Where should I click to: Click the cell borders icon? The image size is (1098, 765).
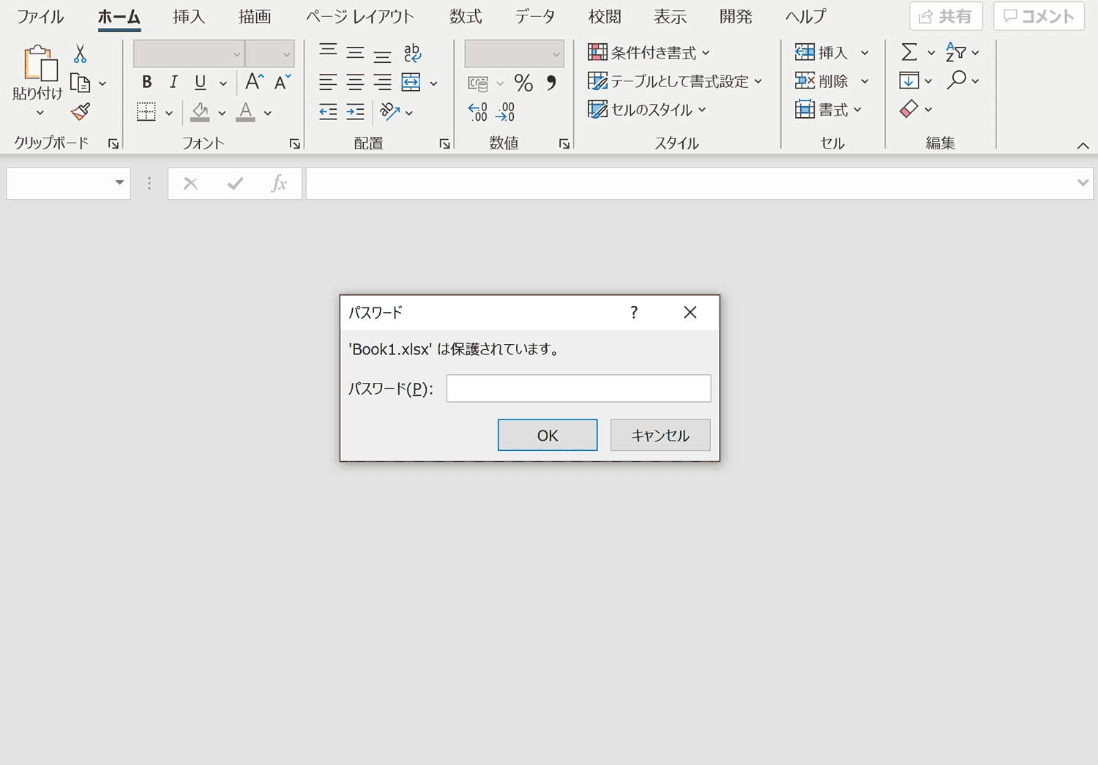click(146, 112)
